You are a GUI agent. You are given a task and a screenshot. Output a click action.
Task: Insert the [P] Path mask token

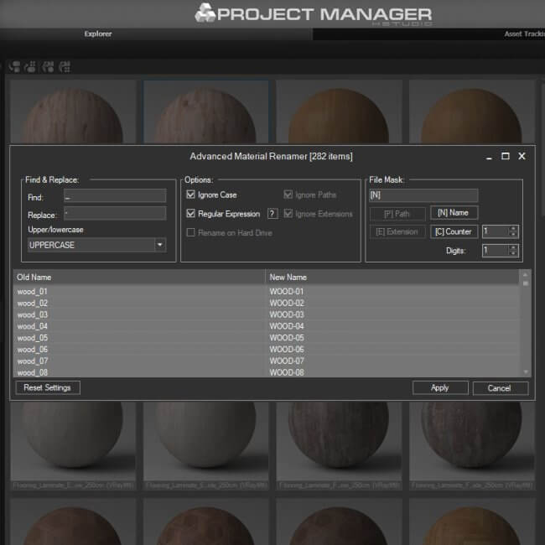click(397, 214)
